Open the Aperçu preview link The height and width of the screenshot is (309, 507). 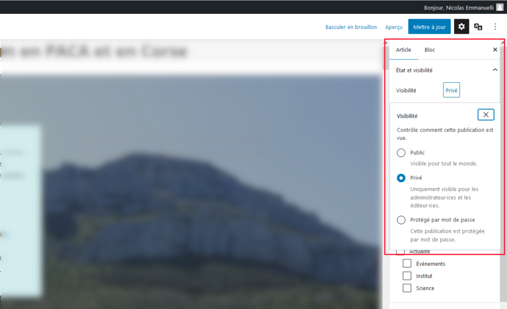[394, 27]
